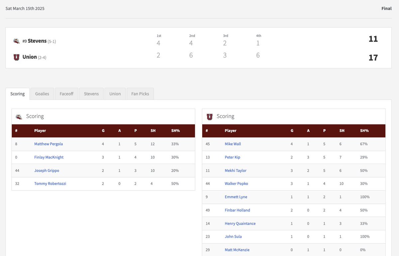399x256 pixels.
Task: Click the date Sat March 15th 2025
Action: pyautogui.click(x=25, y=8)
